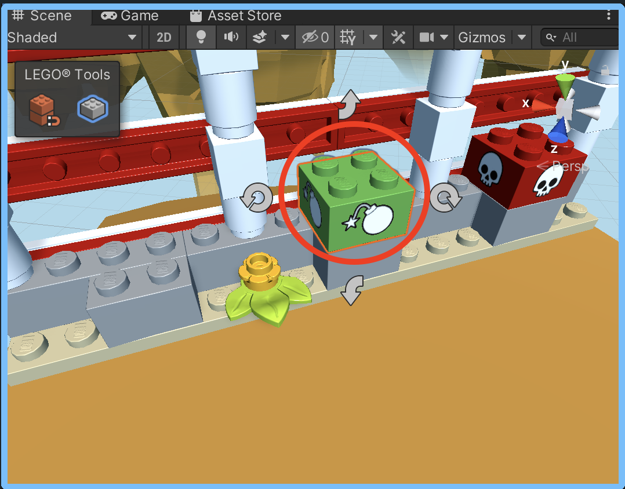Open the Gizmos dropdown arrow

pyautogui.click(x=522, y=38)
